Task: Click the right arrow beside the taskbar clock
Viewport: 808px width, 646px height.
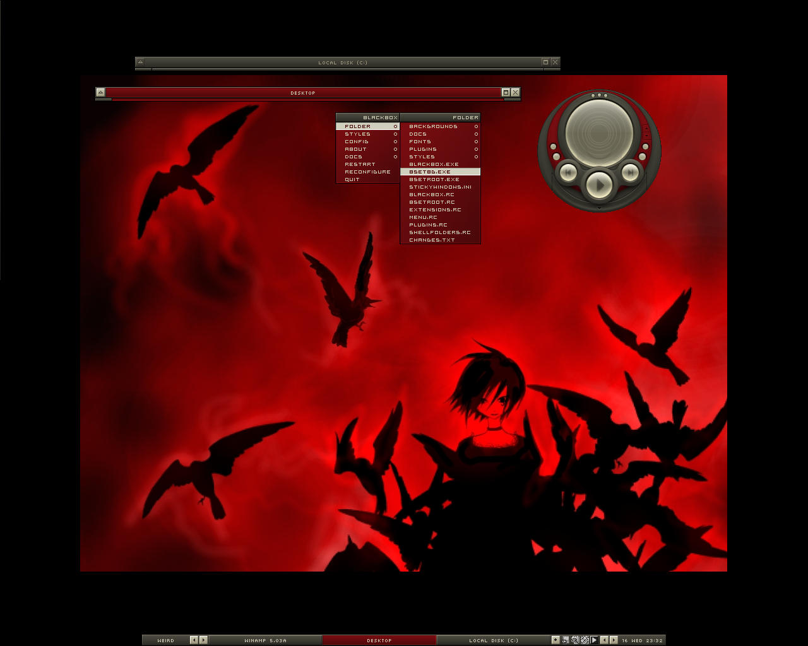Action: (x=614, y=640)
